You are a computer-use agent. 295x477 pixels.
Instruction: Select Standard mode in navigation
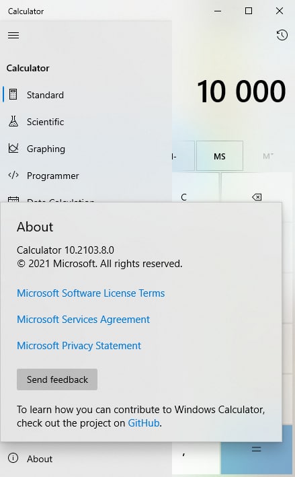tap(86, 95)
